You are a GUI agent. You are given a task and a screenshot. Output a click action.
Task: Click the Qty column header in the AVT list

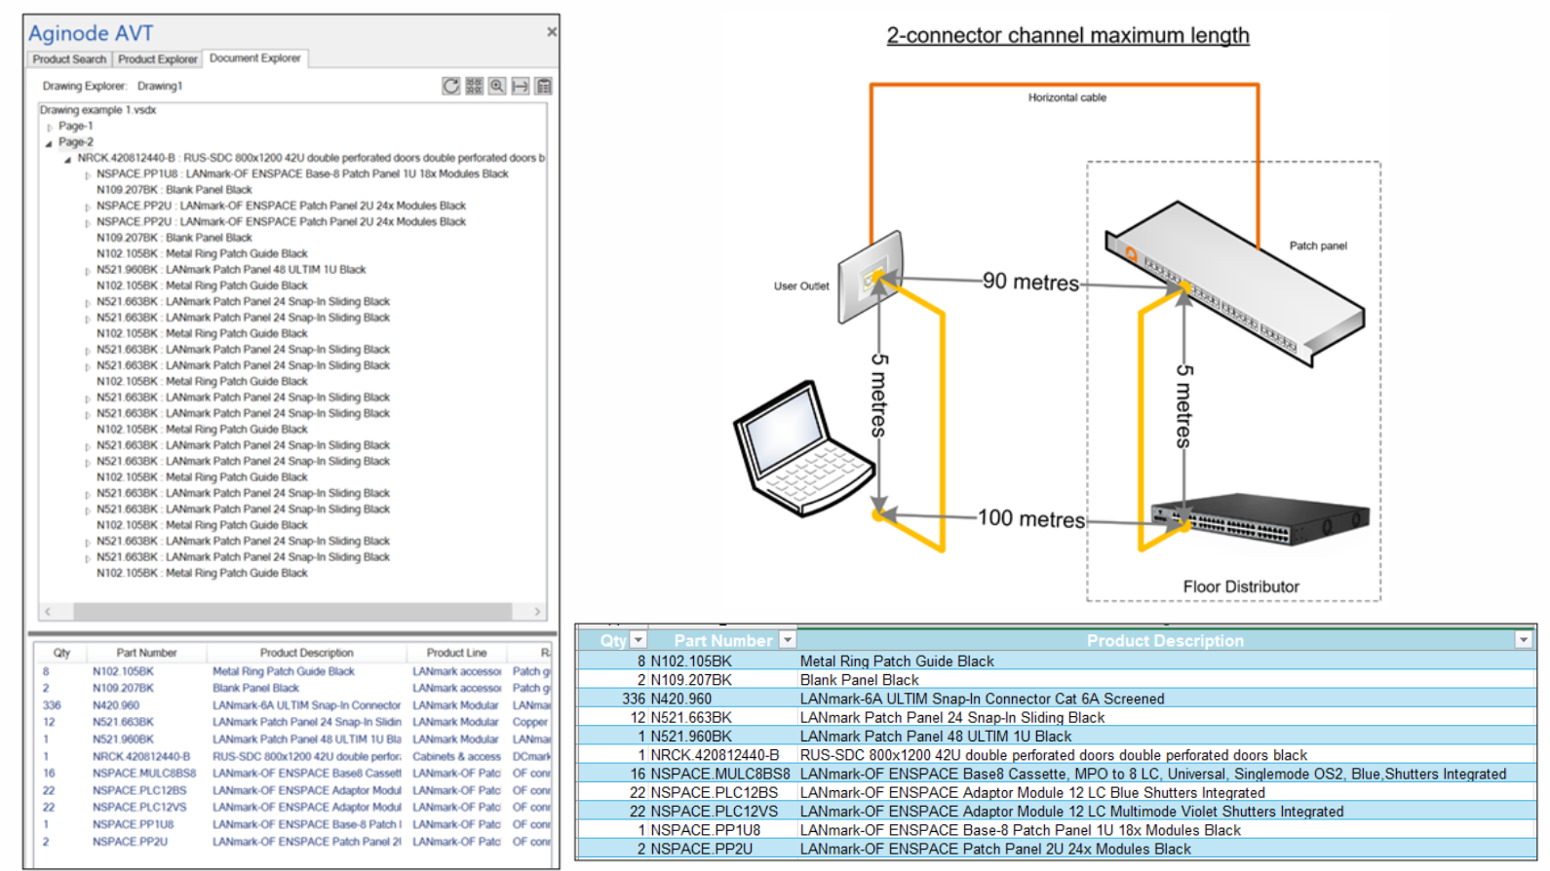pyautogui.click(x=61, y=653)
